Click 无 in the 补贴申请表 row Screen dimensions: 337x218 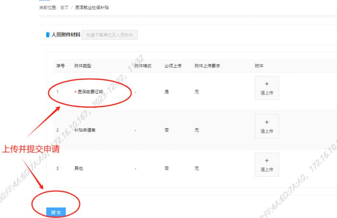197,130
